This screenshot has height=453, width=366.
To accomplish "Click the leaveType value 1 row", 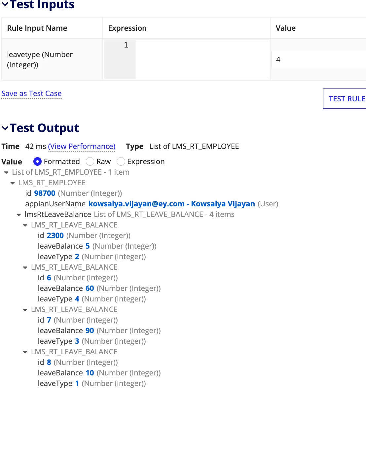I will pyautogui.click(x=92, y=383).
